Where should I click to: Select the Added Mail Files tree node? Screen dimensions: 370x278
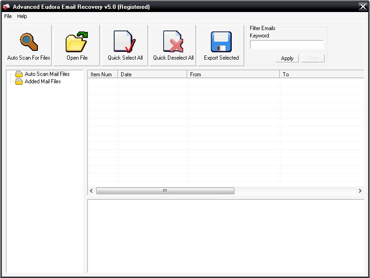pyautogui.click(x=43, y=81)
